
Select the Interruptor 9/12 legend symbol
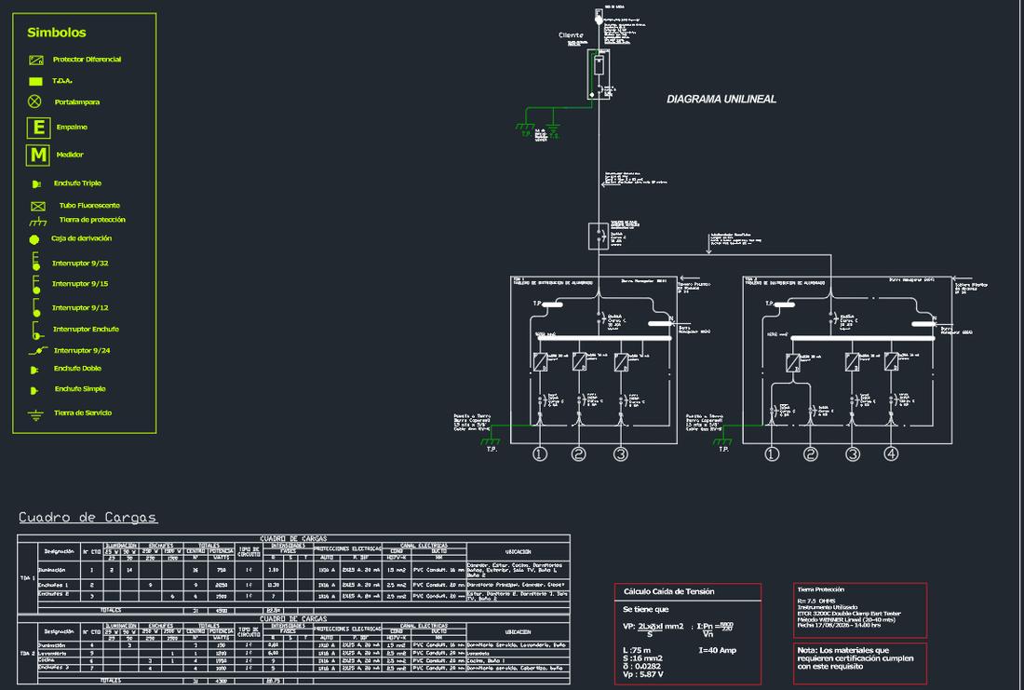click(x=36, y=308)
